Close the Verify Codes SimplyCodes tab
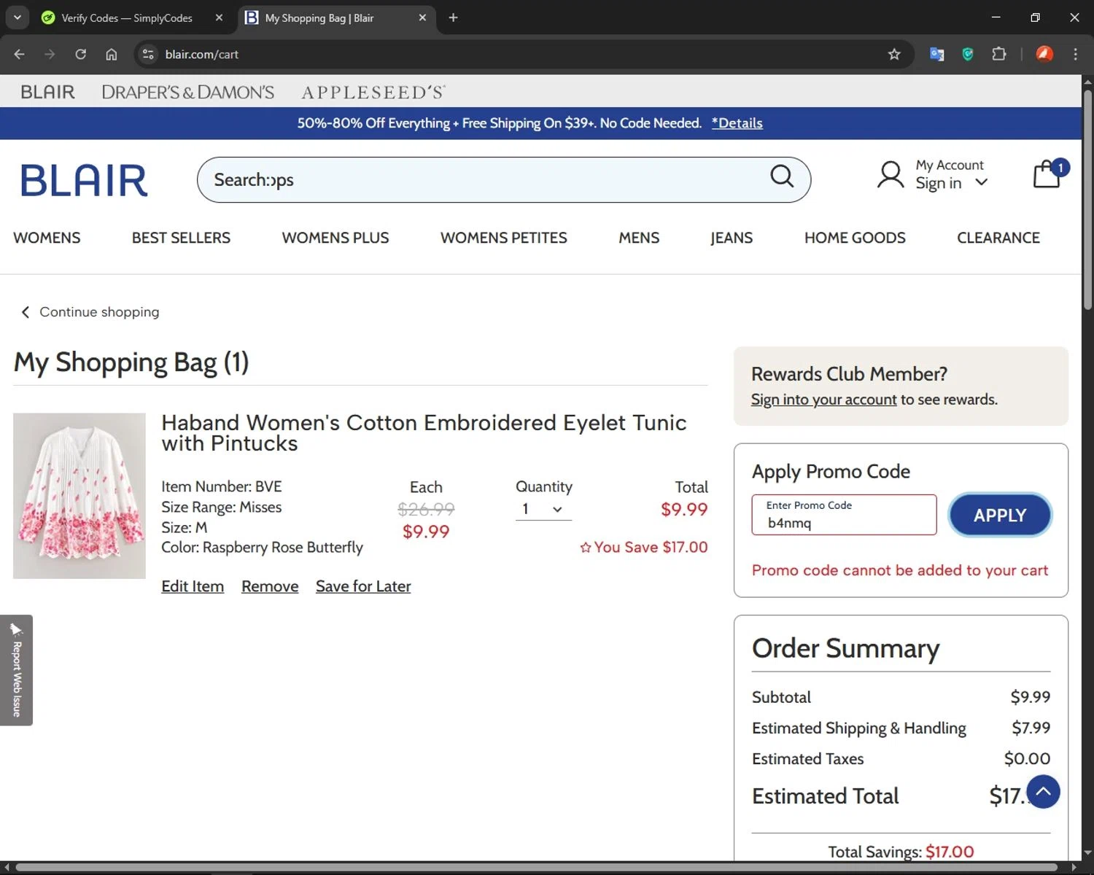 (219, 17)
